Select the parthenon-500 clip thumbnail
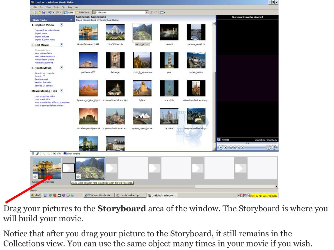 pos(88,60)
